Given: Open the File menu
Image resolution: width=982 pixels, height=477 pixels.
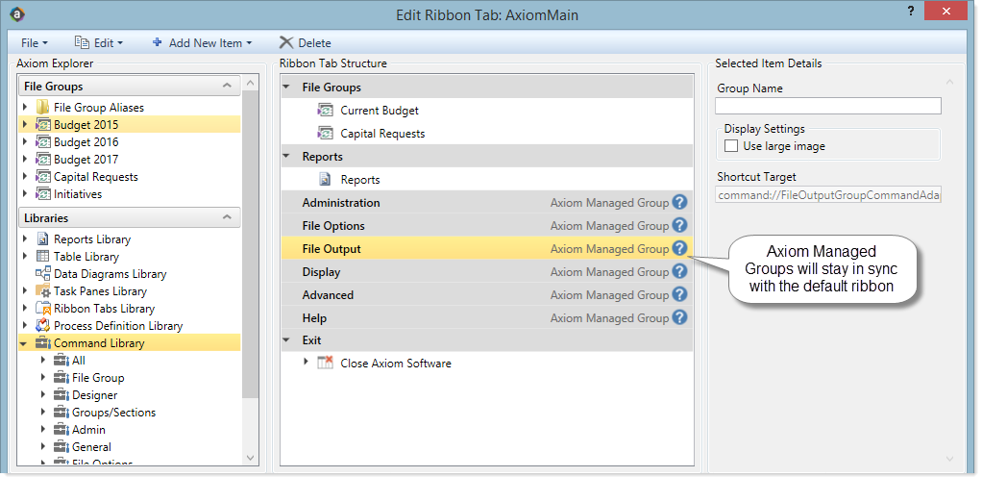Looking at the screenshot, I should point(35,42).
